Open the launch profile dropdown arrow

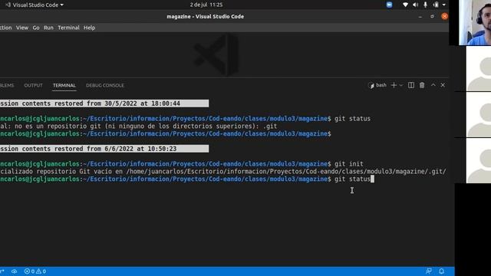pos(400,85)
